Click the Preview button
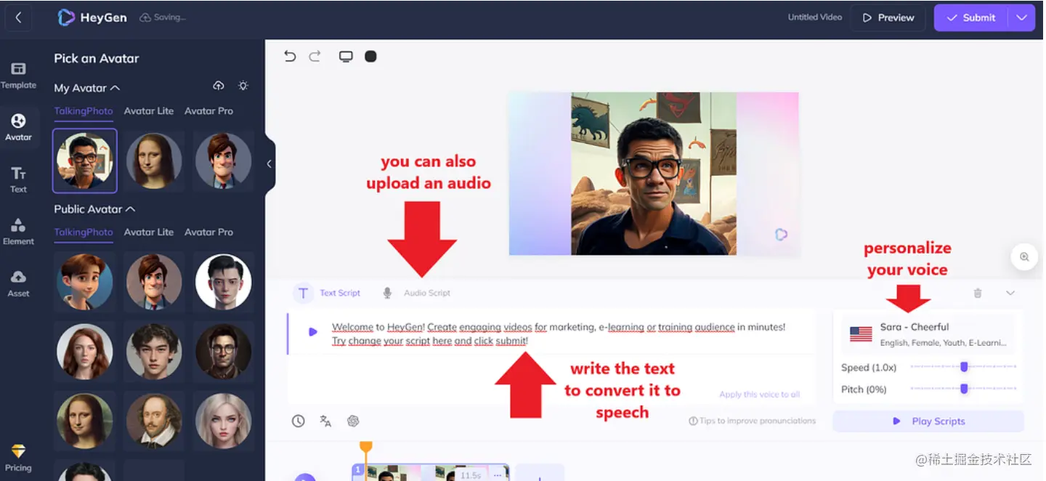This screenshot has height=481, width=1046. (x=888, y=17)
